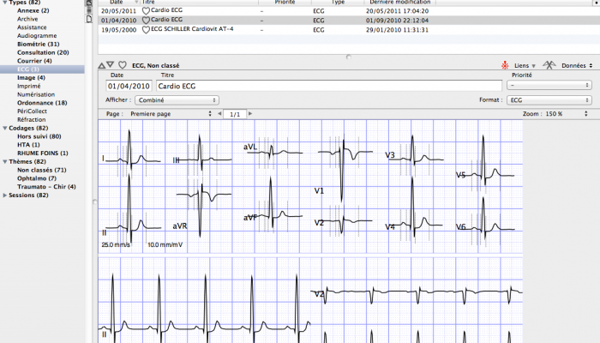The width and height of the screenshot is (600, 343).
Task: Select PériCollect in sidebar
Action: coord(32,111)
